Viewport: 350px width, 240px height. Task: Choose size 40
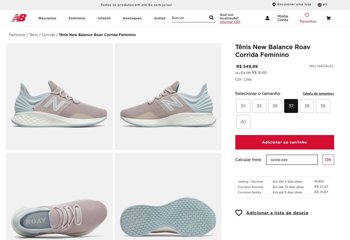[243, 122]
